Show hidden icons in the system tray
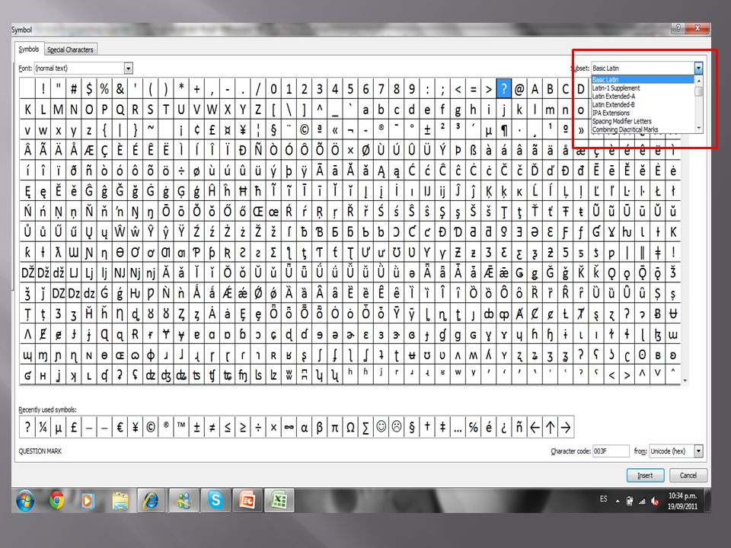This screenshot has width=731, height=548. click(x=618, y=502)
